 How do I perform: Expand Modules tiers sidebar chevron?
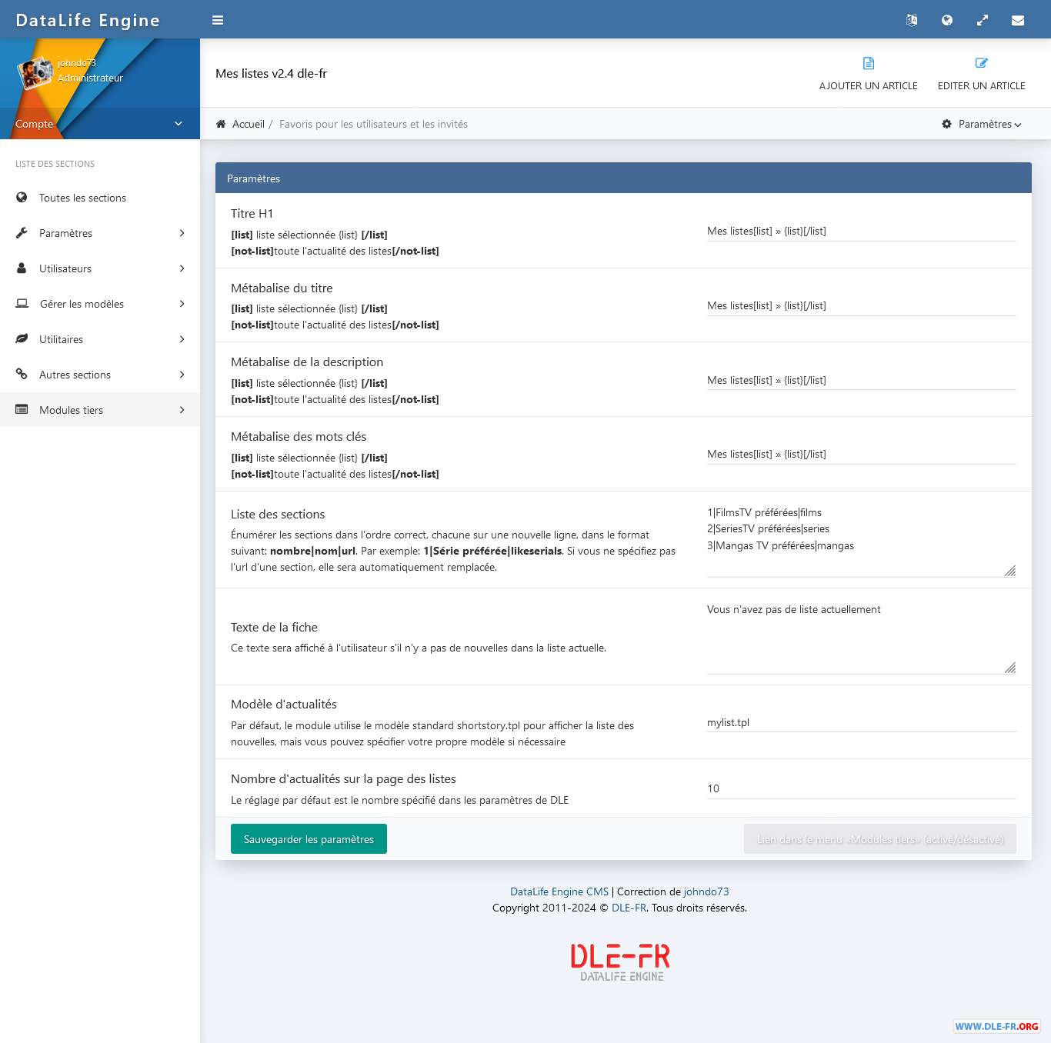click(182, 410)
